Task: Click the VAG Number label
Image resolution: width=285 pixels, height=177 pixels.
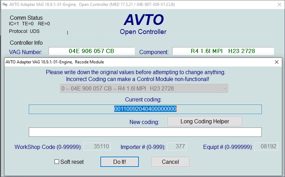Action: [x=26, y=52]
